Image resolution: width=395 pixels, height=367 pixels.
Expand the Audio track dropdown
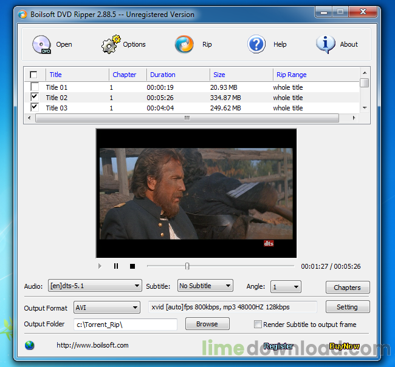click(94, 286)
